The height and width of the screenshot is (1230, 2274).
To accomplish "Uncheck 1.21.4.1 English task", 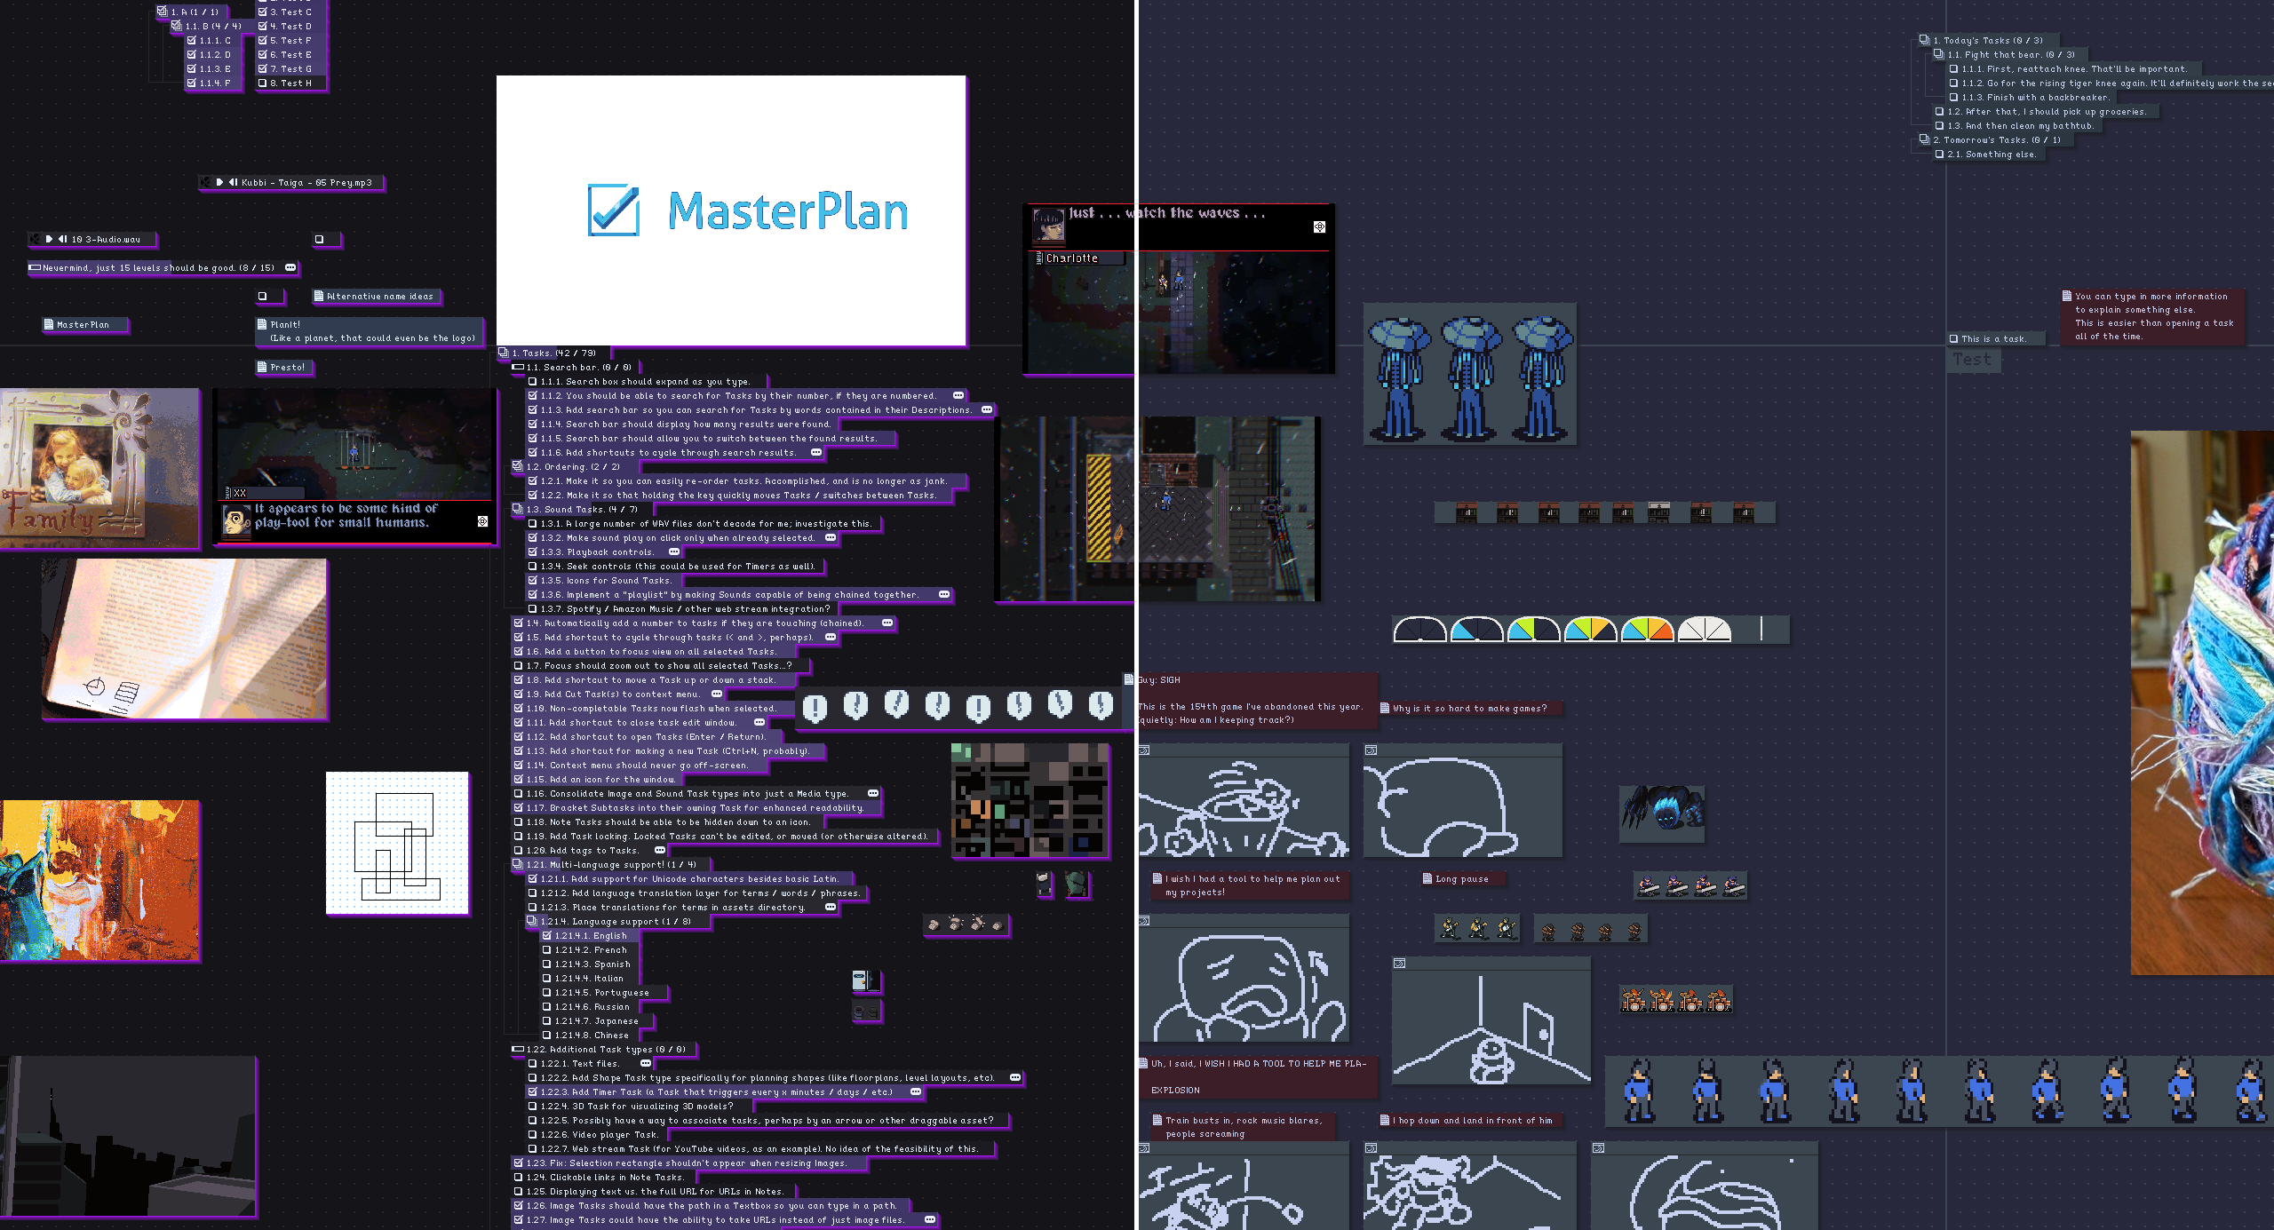I will click(546, 935).
